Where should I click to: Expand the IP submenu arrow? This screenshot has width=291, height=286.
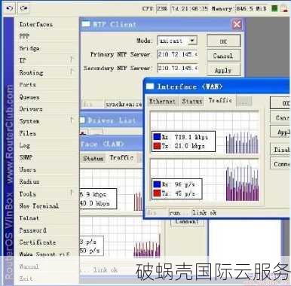(x=72, y=60)
